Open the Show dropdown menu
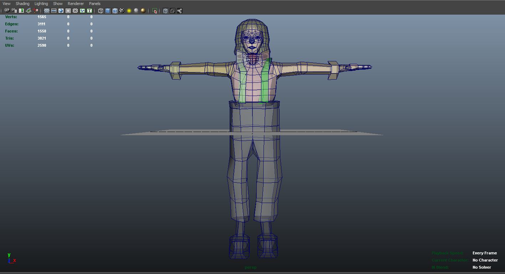The width and height of the screenshot is (505, 274). (x=58, y=4)
